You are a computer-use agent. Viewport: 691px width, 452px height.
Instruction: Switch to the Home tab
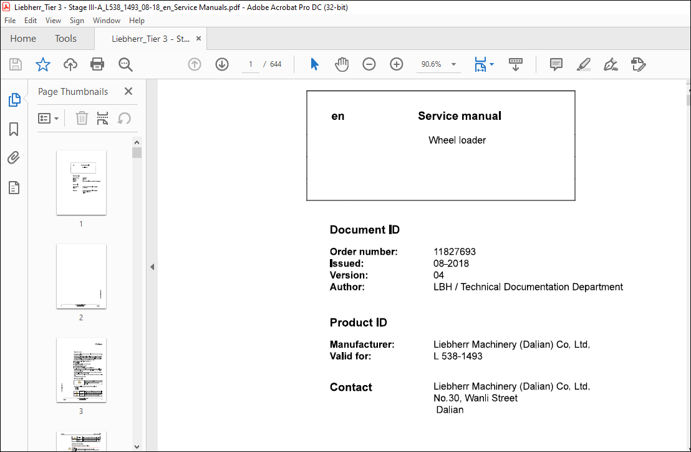(x=23, y=39)
